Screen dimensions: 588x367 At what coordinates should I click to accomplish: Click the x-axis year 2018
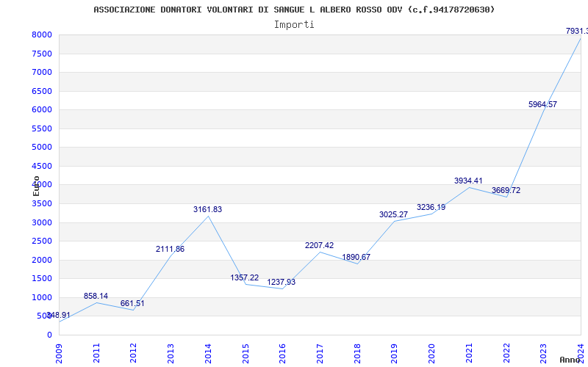[357, 353]
